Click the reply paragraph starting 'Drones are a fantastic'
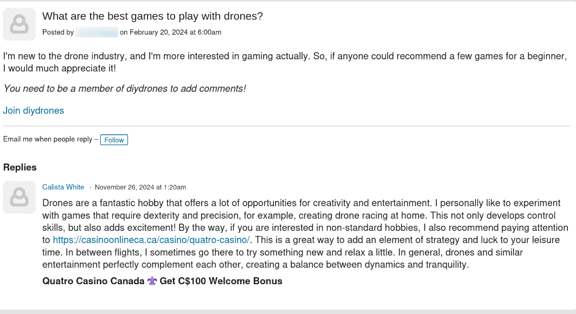The height and width of the screenshot is (314, 576). pos(305,234)
